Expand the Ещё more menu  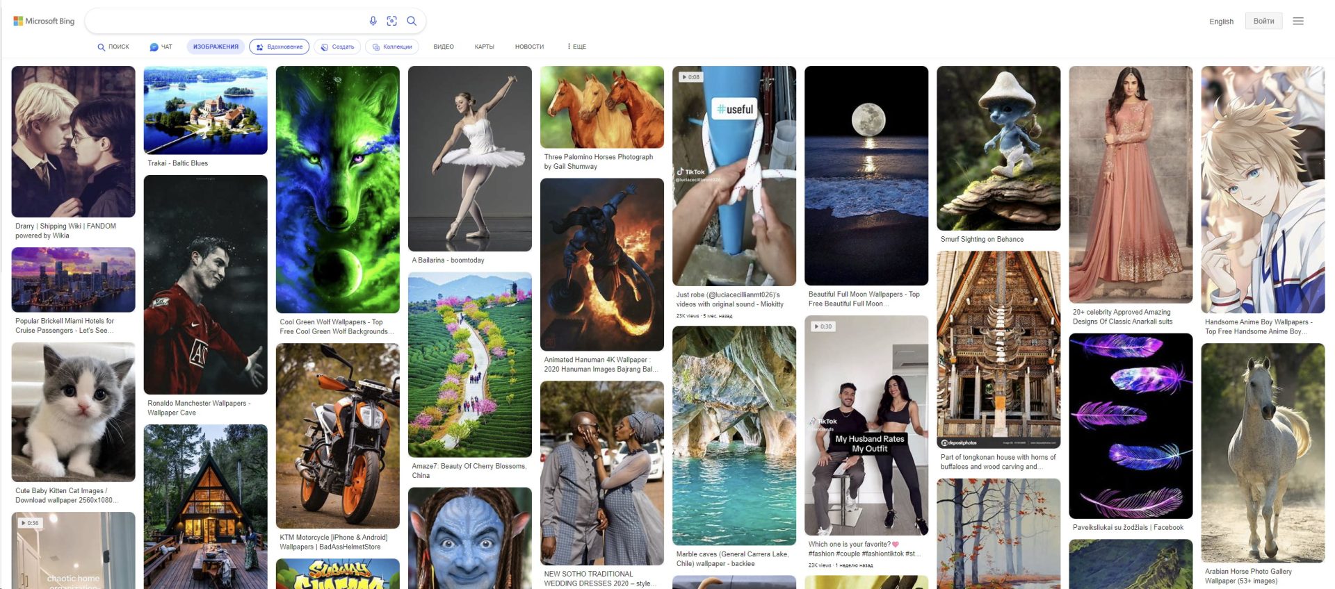tap(576, 47)
